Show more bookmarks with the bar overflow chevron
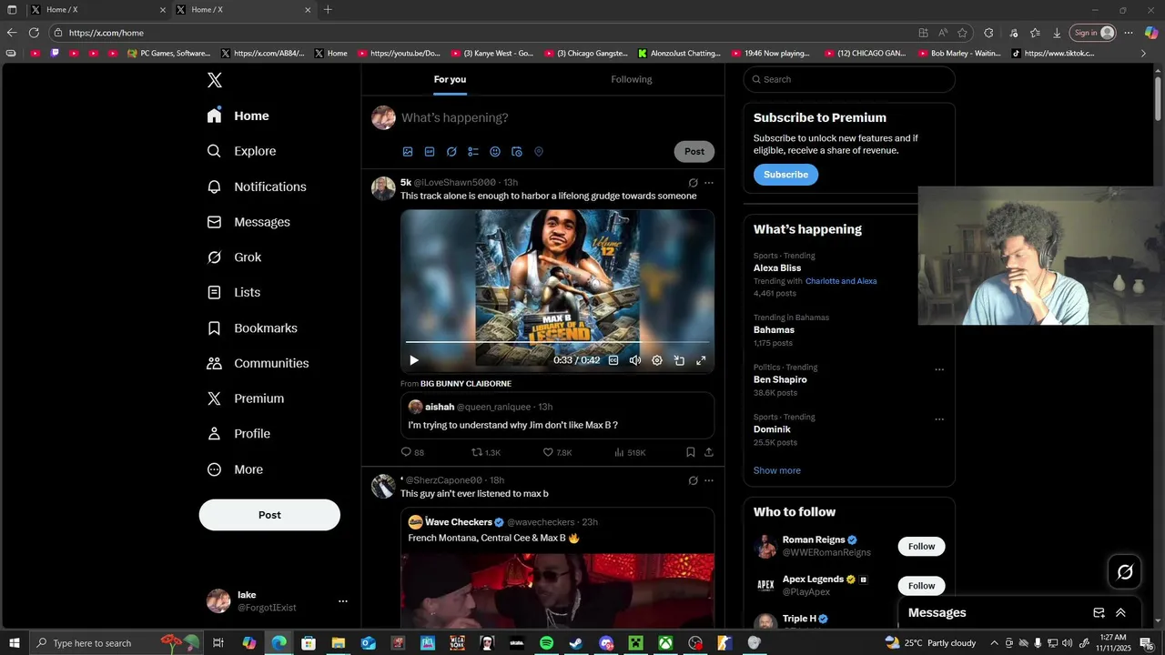Screen dimensions: 1165x655 [1144, 54]
